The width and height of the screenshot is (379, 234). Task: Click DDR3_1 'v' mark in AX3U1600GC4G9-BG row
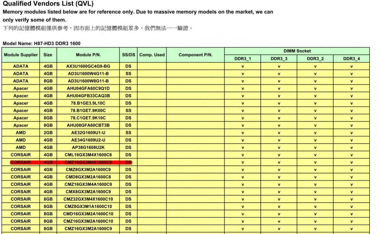click(x=243, y=66)
